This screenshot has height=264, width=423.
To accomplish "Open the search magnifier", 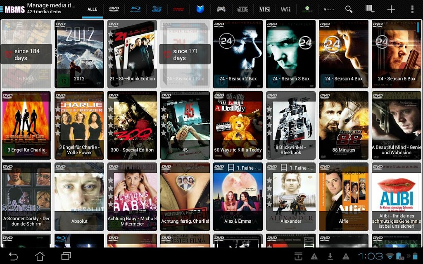I will click(349, 9).
